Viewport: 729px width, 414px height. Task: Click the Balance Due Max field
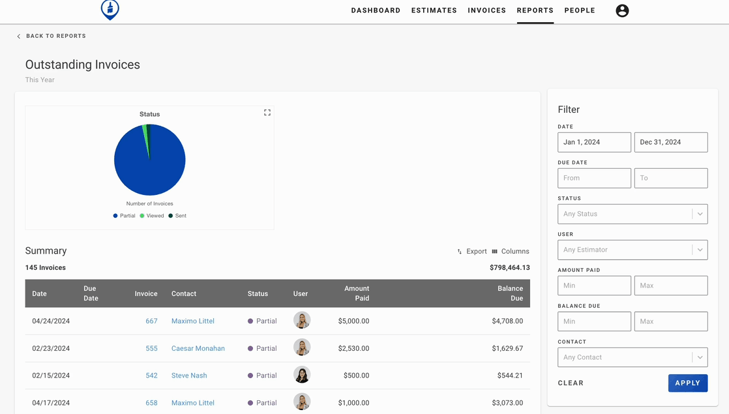671,321
